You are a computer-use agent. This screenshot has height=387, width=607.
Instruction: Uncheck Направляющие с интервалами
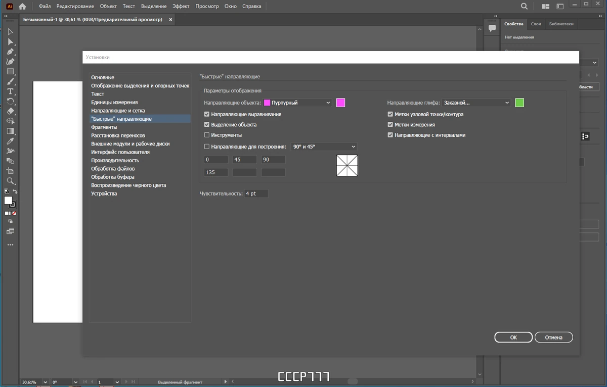click(390, 135)
